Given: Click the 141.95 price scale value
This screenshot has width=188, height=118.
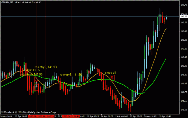Looking at the screenshot, I should click(184, 75).
